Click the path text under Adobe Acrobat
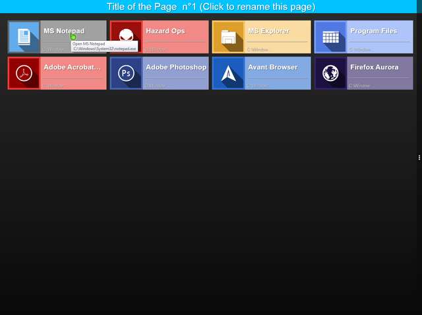 click(55, 86)
